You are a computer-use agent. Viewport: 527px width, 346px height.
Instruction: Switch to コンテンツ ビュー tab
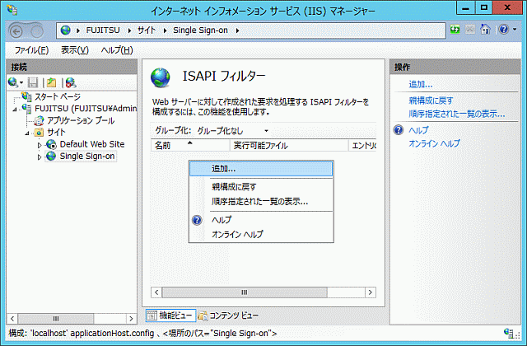pyautogui.click(x=229, y=316)
